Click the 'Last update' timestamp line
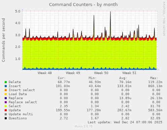The height and width of the screenshot is (130, 167). click(x=125, y=122)
